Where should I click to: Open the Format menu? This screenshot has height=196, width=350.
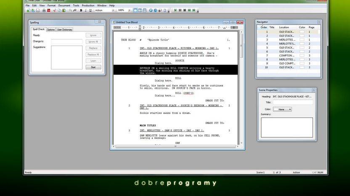pos(51,5)
